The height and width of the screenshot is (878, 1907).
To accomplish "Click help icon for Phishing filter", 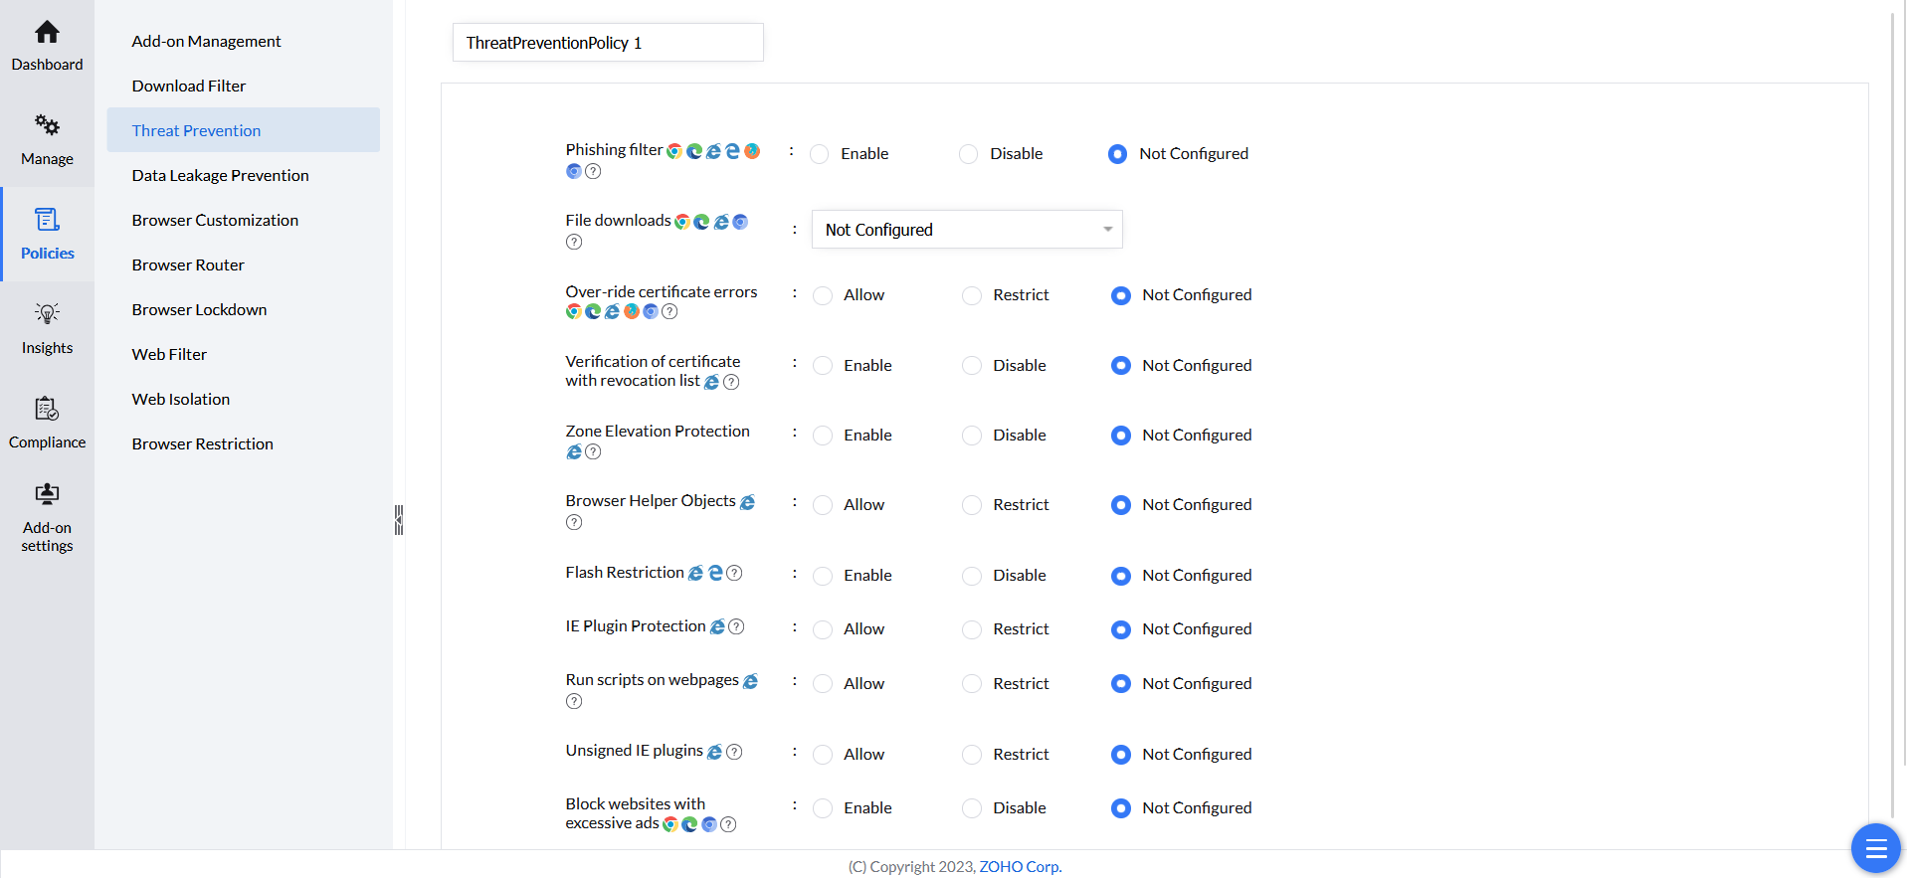I will point(593,171).
